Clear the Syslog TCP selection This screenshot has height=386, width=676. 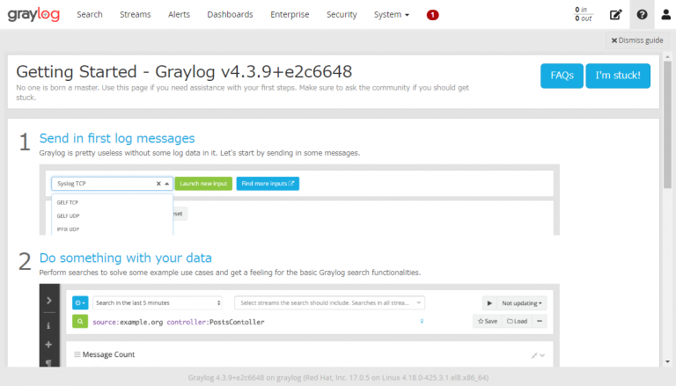click(158, 184)
